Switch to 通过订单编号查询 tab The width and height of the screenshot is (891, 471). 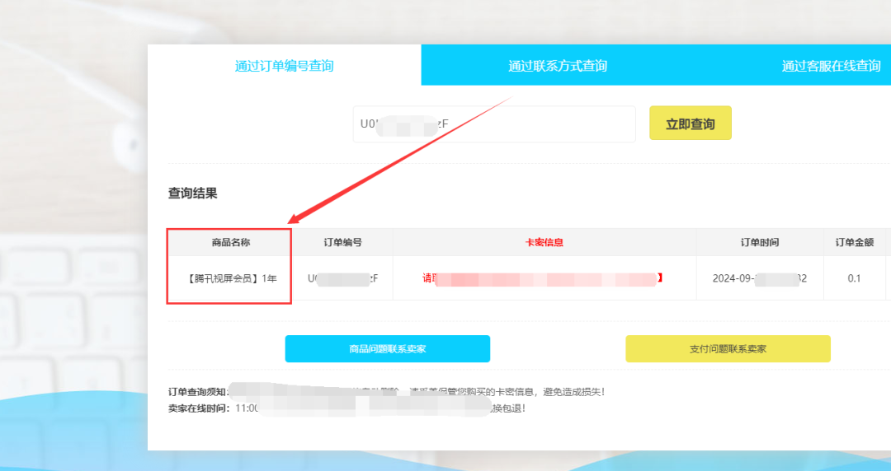click(x=284, y=66)
